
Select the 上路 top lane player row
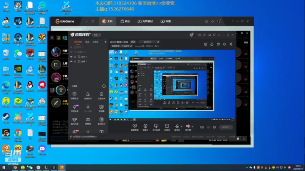click(59, 65)
